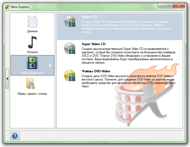Click the Файлы DVD-Video gold disc icon
The image size is (190, 147).
(70, 75)
